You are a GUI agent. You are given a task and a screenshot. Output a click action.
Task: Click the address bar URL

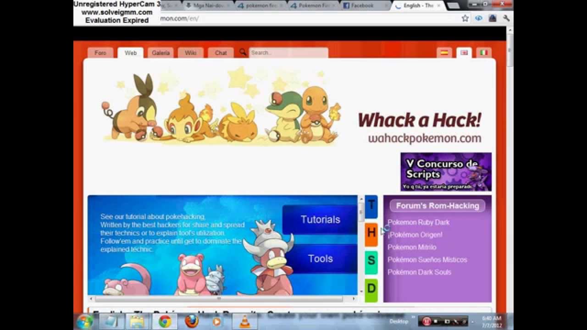tap(179, 18)
